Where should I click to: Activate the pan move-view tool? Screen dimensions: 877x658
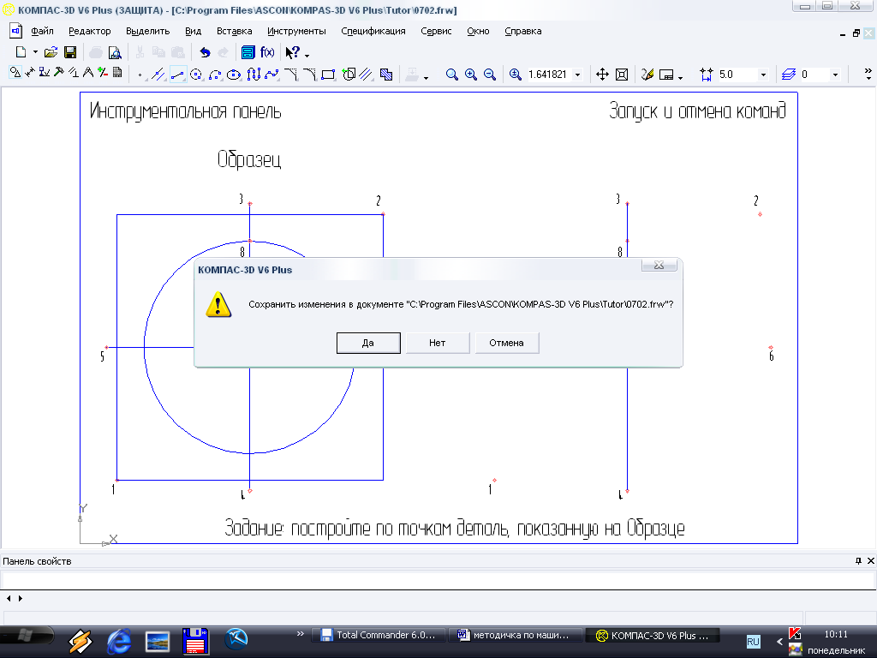[602, 75]
